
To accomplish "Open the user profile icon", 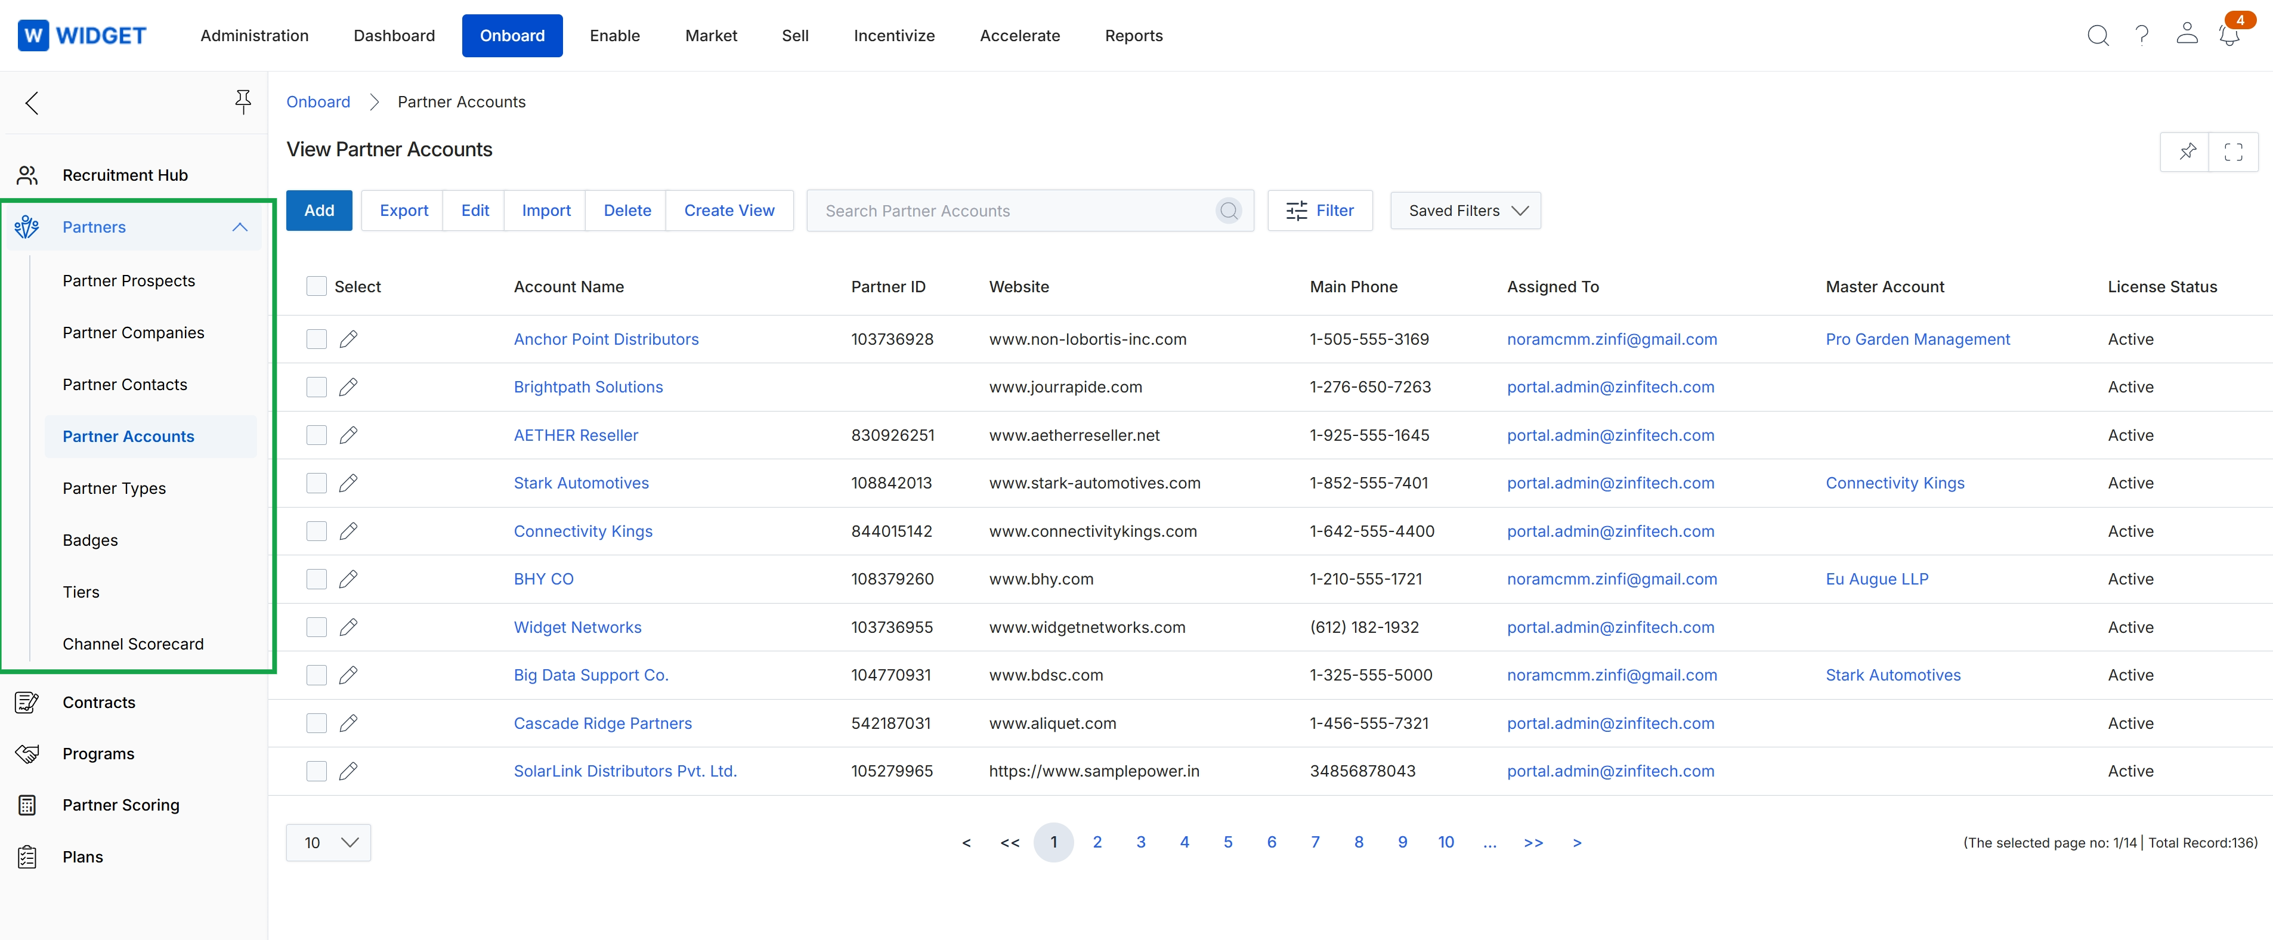I will (x=2187, y=33).
